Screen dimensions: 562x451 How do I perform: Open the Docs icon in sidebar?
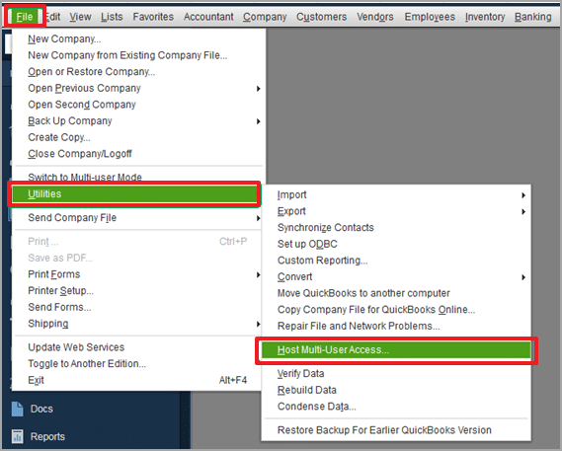point(17,409)
